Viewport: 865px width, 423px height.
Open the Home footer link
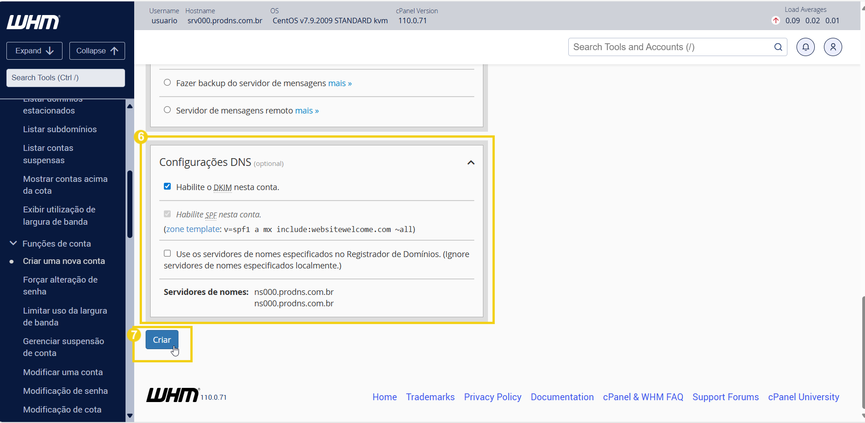(x=385, y=397)
